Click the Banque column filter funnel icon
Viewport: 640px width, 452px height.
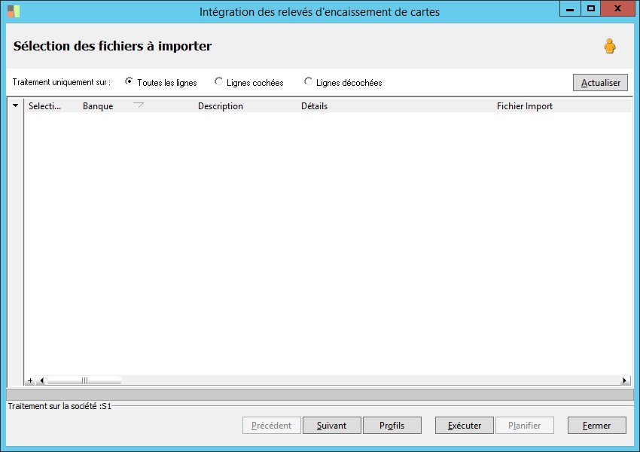point(139,105)
